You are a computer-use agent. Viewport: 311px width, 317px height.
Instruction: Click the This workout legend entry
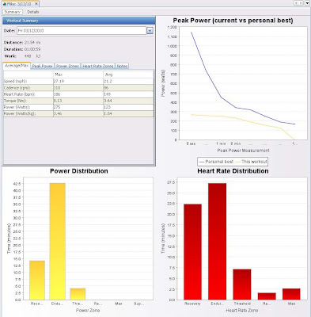click(251, 162)
